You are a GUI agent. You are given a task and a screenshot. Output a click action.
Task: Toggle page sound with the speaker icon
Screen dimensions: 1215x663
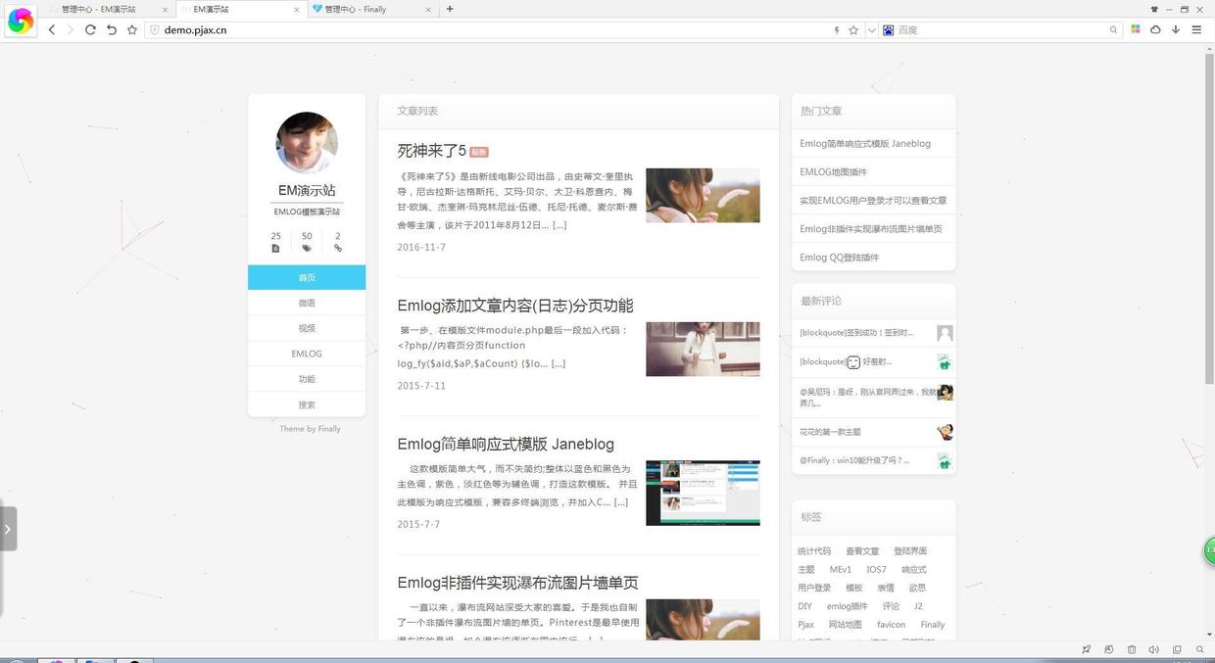[1154, 649]
